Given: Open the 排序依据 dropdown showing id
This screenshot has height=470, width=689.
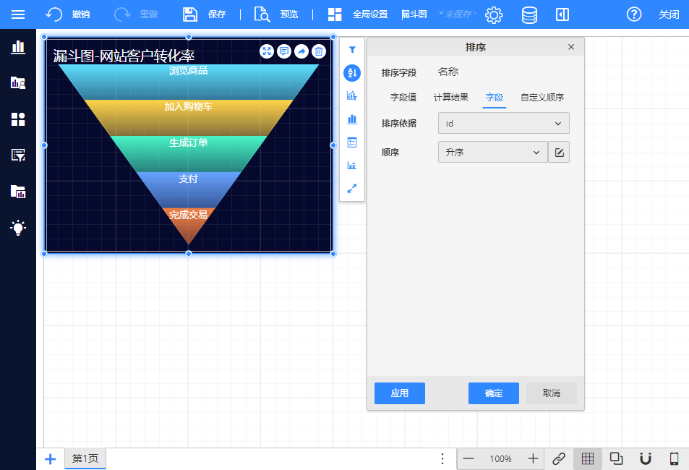Looking at the screenshot, I should tap(503, 124).
